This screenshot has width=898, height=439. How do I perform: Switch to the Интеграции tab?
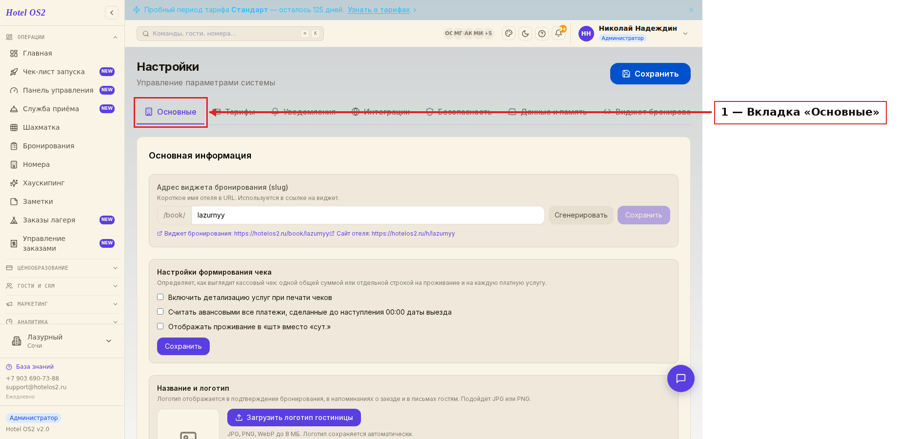(x=381, y=112)
